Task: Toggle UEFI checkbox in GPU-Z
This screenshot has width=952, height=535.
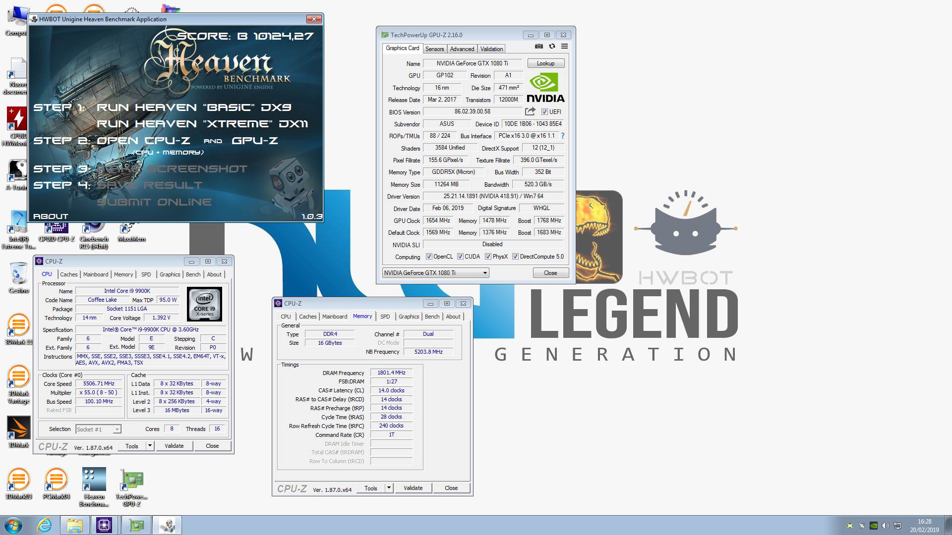Action: [544, 112]
